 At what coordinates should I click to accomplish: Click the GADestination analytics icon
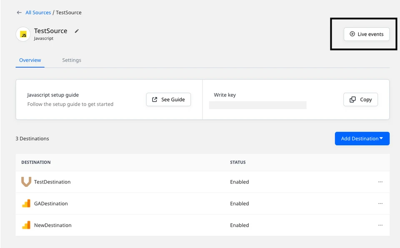pos(26,203)
